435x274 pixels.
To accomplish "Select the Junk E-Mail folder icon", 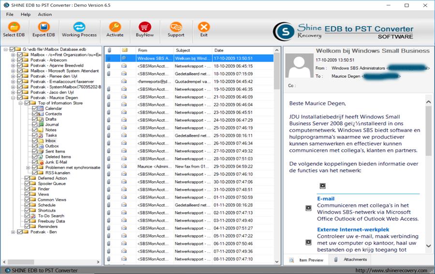I will pyautogui.click(x=41, y=162).
